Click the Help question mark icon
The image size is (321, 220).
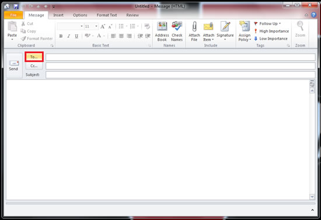pyautogui.click(x=313, y=15)
